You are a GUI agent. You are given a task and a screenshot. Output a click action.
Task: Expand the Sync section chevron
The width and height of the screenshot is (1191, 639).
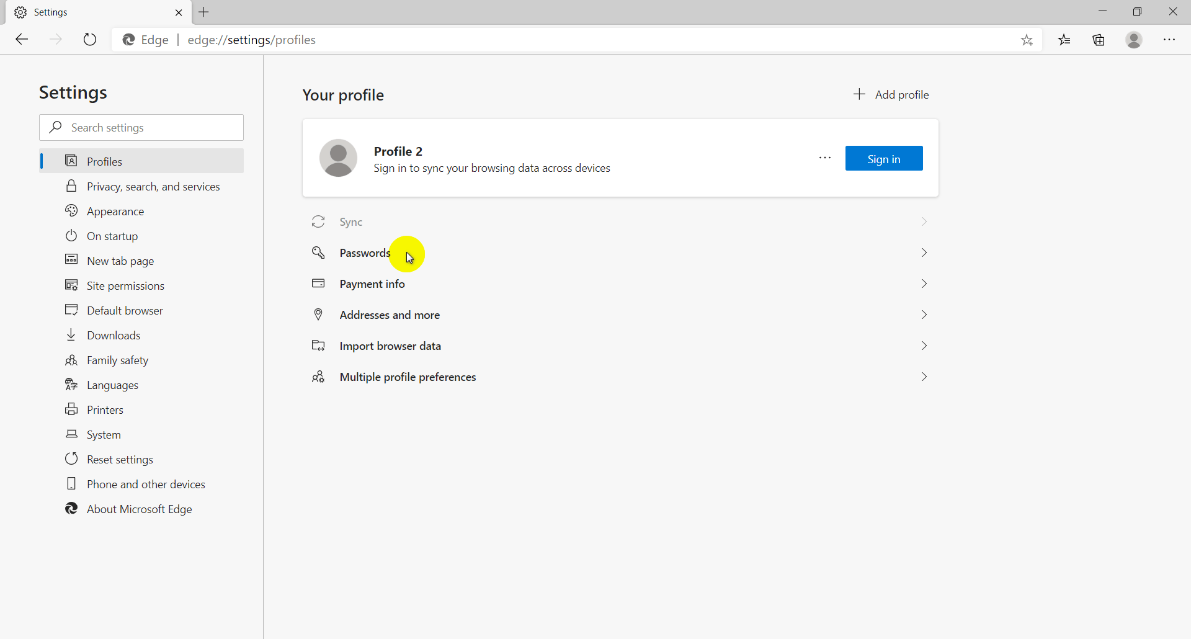pos(924,221)
